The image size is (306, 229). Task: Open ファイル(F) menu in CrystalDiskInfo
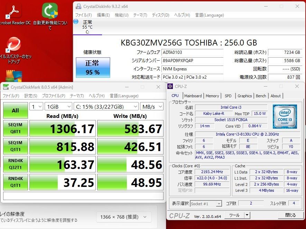pyautogui.click(x=84, y=15)
